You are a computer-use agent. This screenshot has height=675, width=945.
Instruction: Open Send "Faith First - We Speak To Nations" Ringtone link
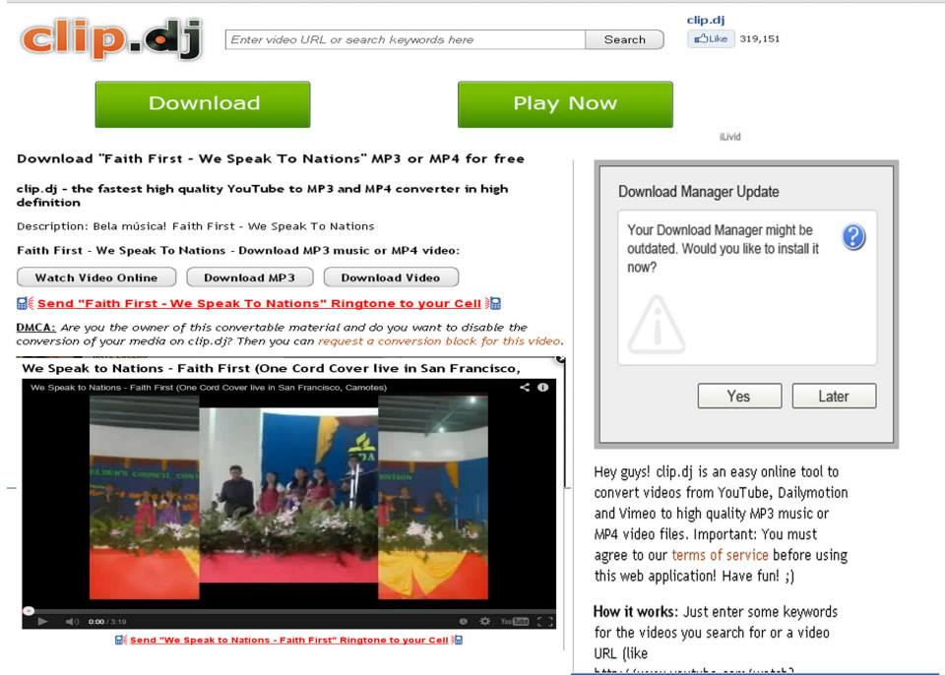coord(259,304)
